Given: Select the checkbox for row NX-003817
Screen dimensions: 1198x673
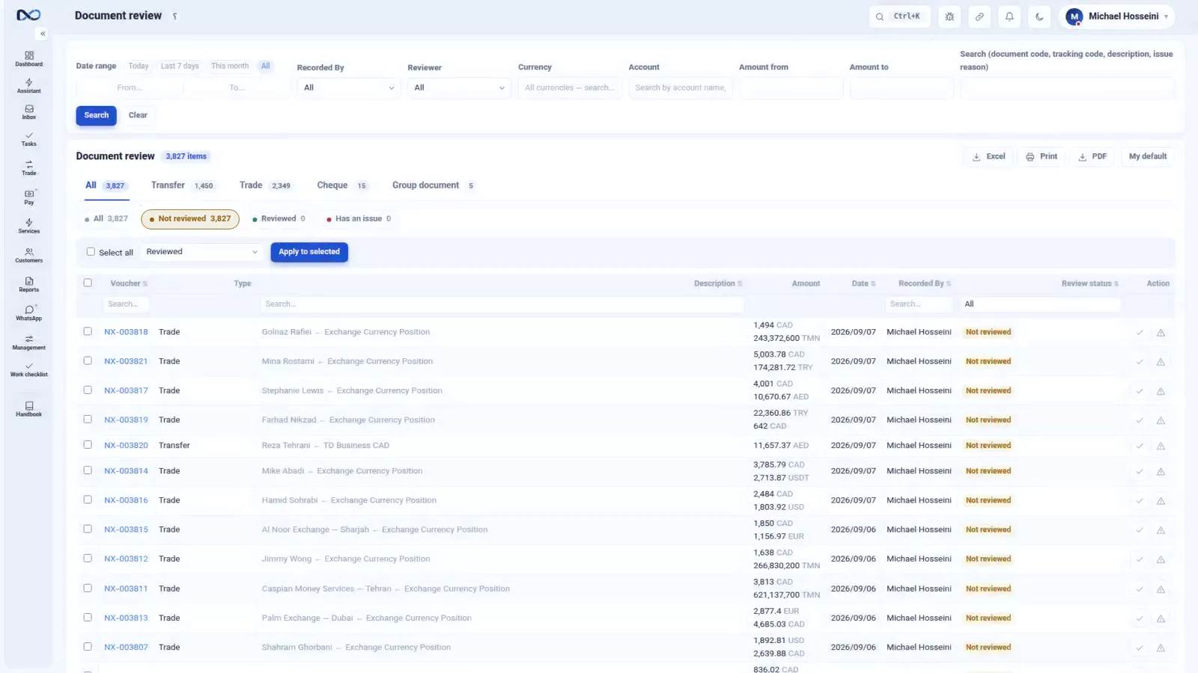Looking at the screenshot, I should pyautogui.click(x=88, y=390).
